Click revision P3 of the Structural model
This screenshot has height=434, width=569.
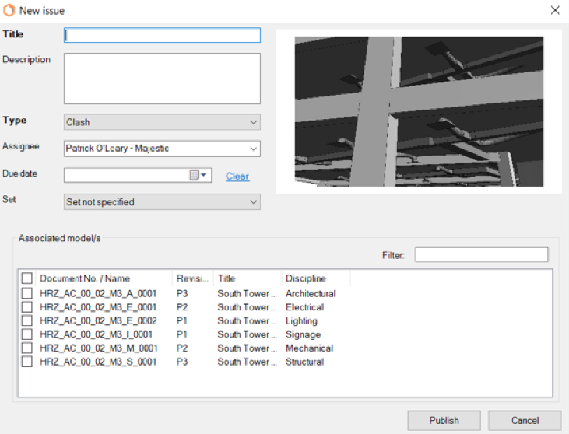[182, 362]
